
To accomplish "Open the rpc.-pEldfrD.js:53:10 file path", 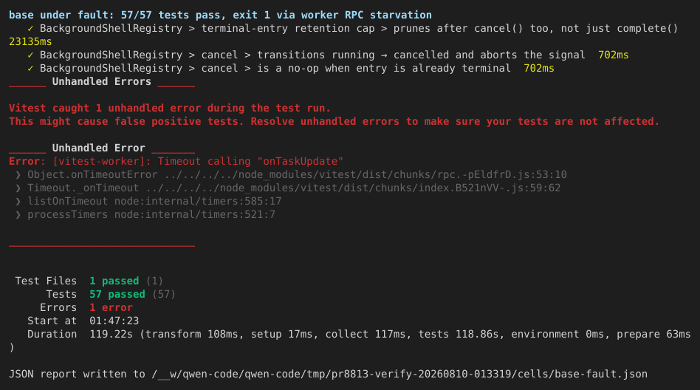I will point(366,174).
